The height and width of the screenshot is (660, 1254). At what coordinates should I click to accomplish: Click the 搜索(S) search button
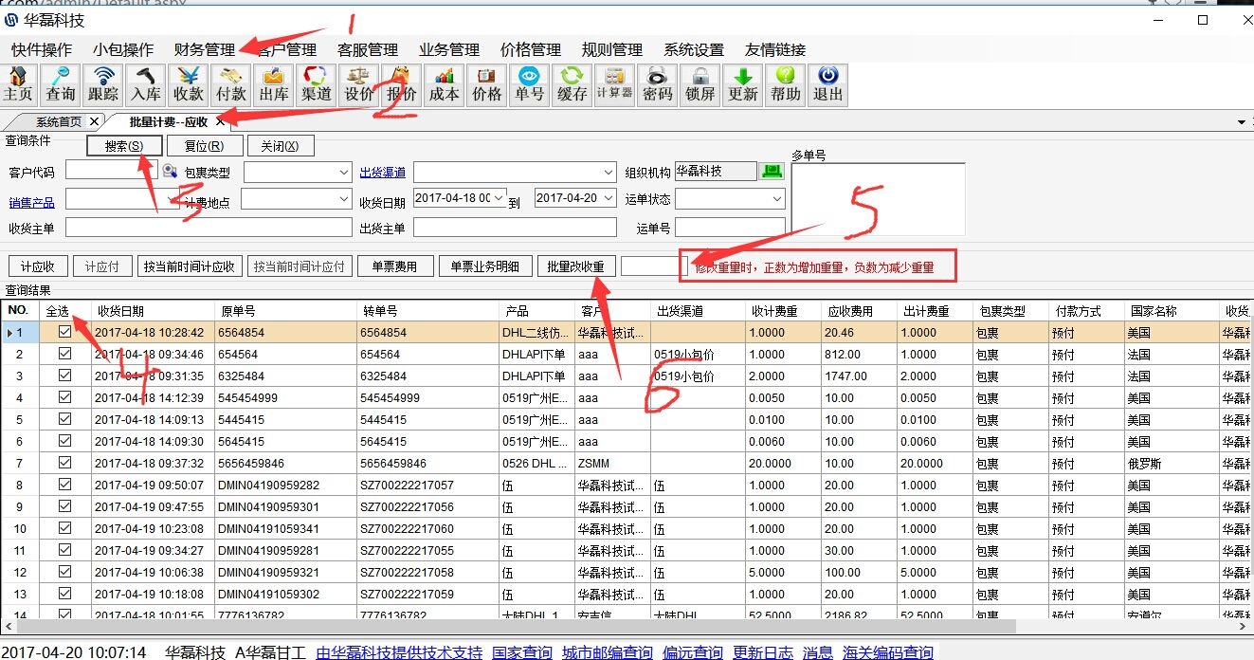123,146
